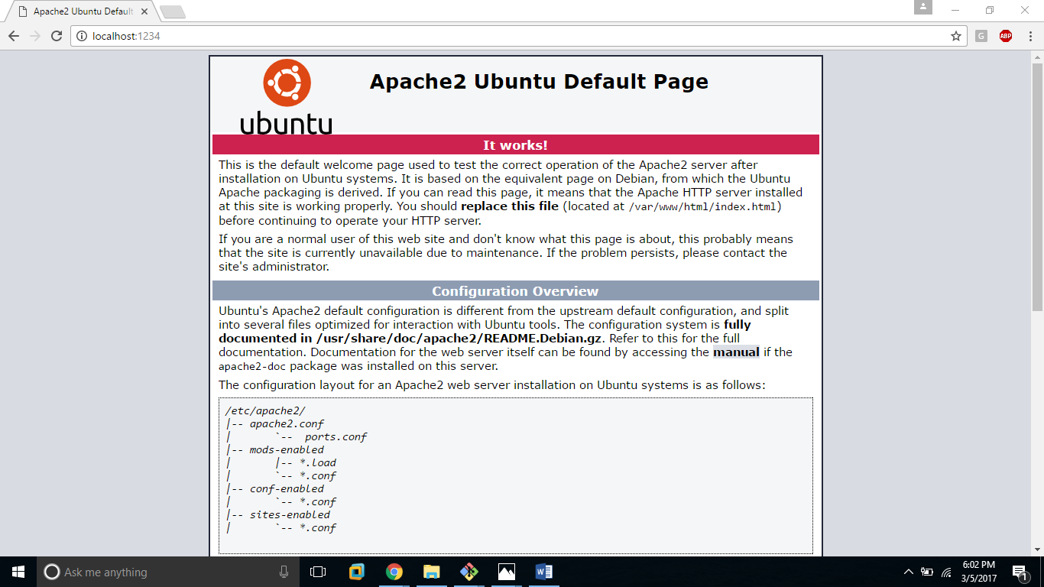This screenshot has width=1044, height=587.
Task: Open the Git taskbar application
Action: (469, 572)
